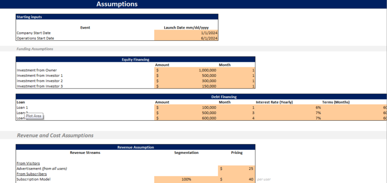Click the Segmentation column header

[186, 153]
